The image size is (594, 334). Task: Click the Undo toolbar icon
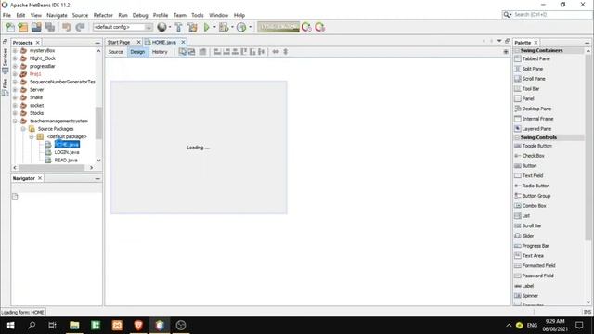(67, 27)
